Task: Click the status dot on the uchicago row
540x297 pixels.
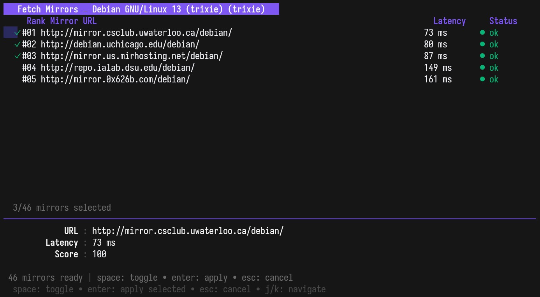Action: (x=482, y=44)
